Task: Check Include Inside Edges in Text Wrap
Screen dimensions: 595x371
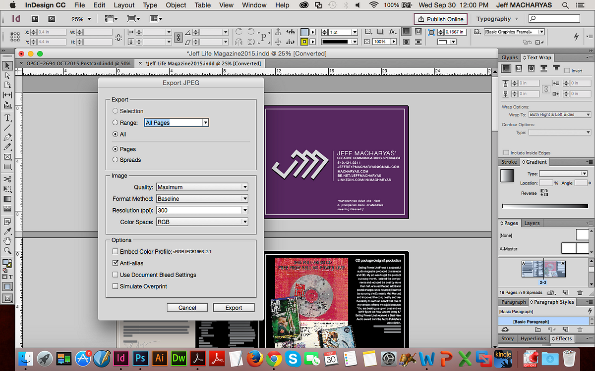Action: click(x=506, y=153)
